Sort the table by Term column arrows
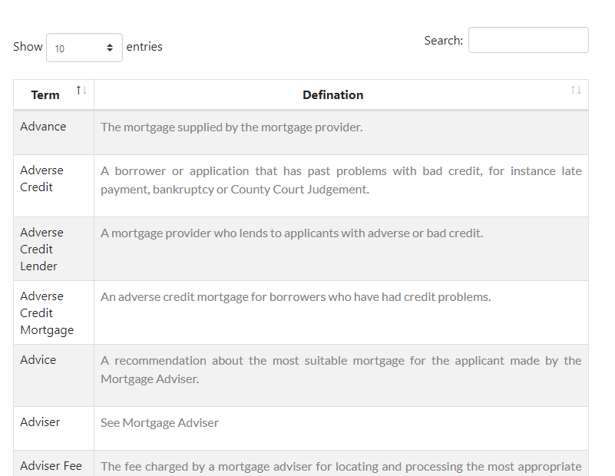 tap(81, 91)
